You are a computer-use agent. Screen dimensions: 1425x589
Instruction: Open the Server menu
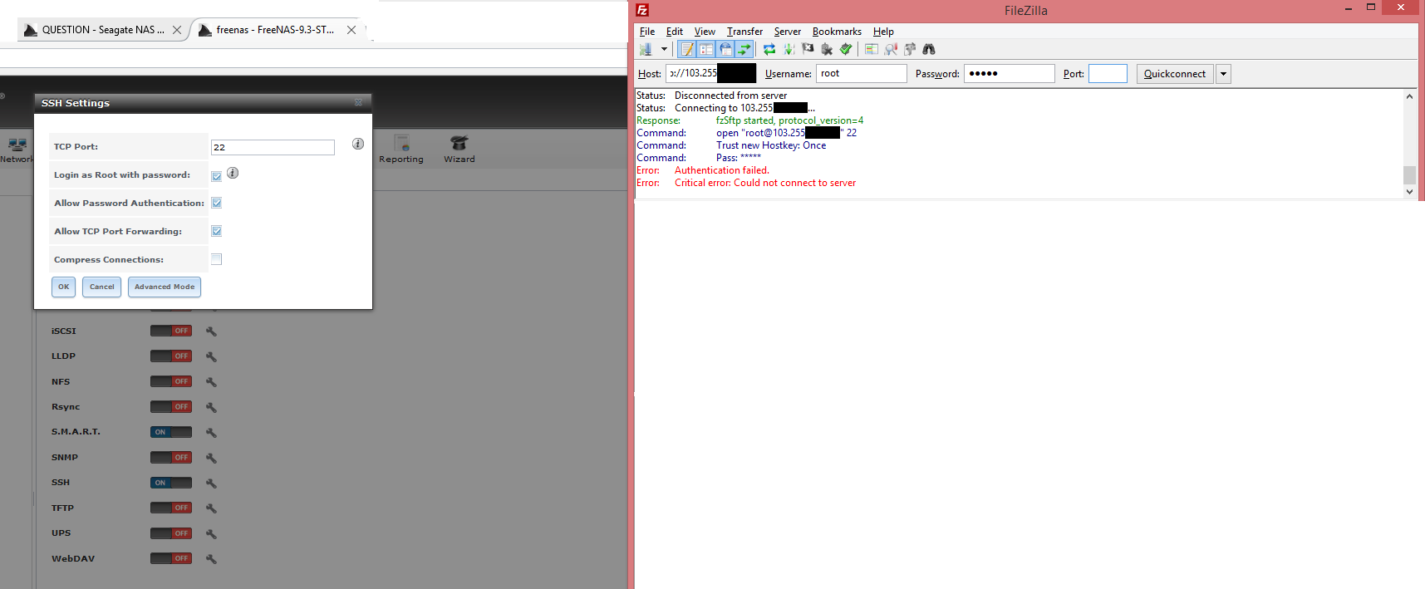pos(788,32)
